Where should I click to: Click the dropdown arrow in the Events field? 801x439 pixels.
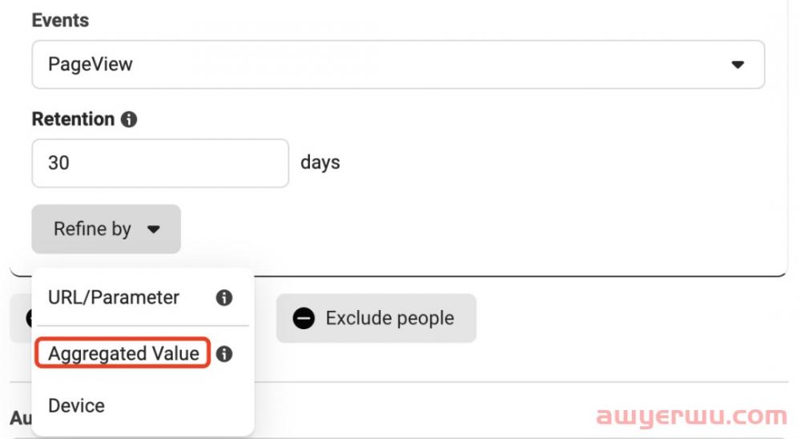[738, 65]
